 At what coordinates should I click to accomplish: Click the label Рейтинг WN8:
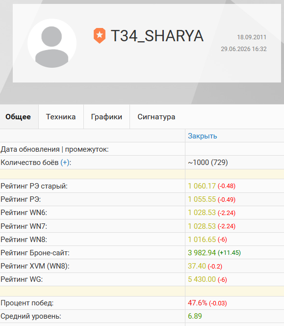24,239
